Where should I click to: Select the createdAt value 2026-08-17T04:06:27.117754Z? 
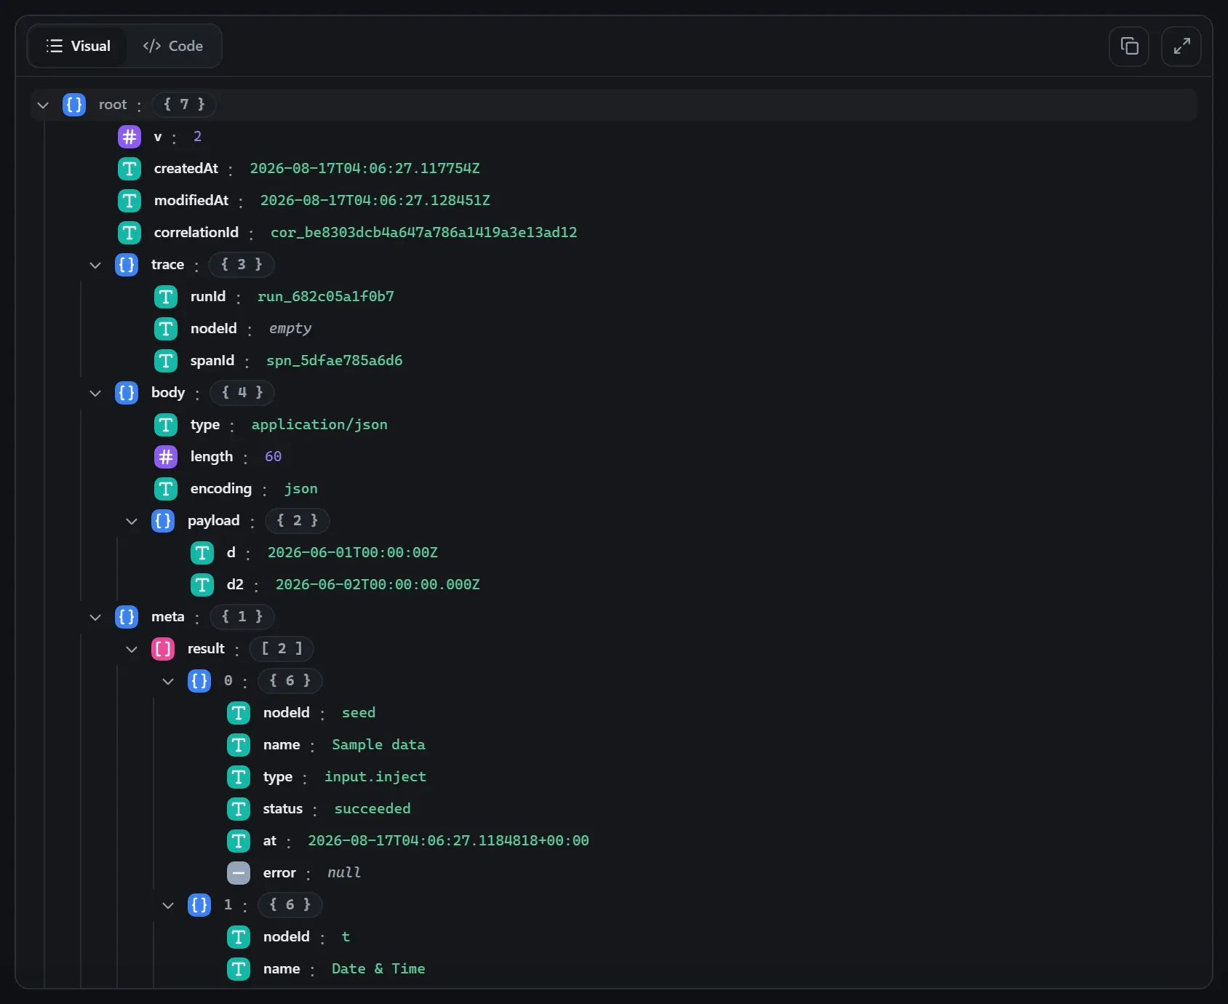[364, 169]
